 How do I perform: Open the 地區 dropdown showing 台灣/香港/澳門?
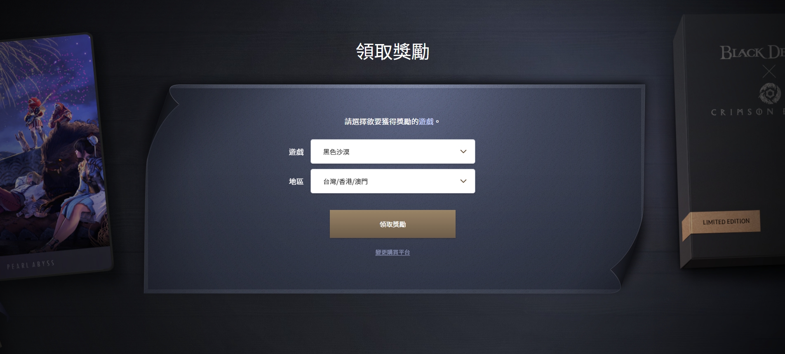[x=392, y=181]
